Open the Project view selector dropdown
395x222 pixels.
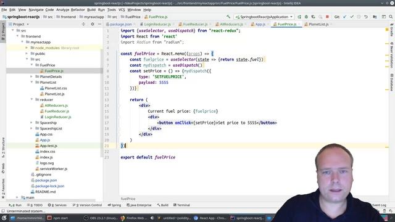19,24
